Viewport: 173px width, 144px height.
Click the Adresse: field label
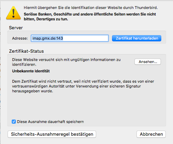point(20,38)
